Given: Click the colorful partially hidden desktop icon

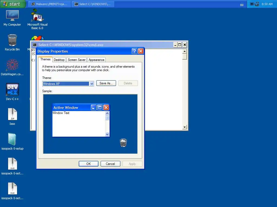Looking at the screenshot, I should (x=37, y=38).
